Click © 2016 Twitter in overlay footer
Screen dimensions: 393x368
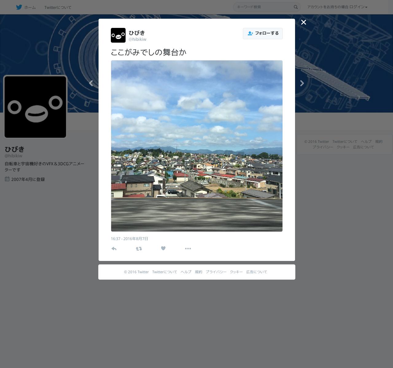coord(136,272)
